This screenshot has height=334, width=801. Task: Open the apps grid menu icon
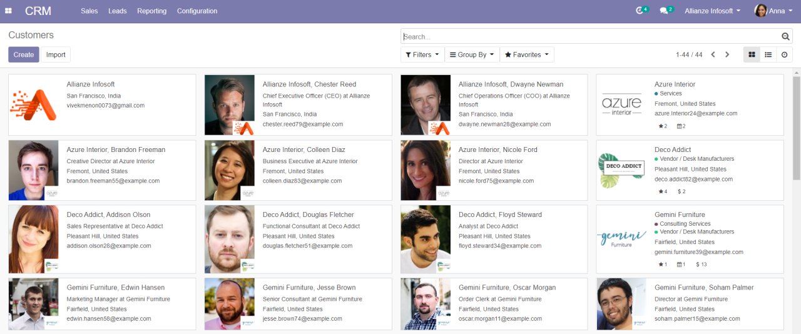[x=8, y=11]
